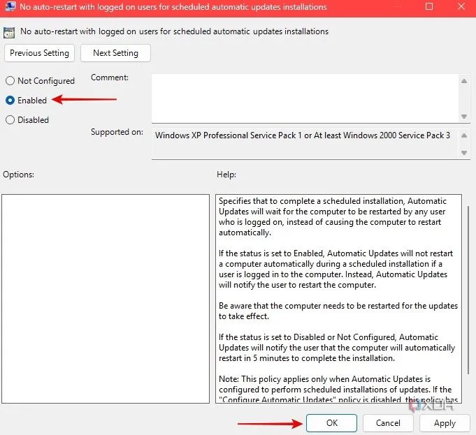This screenshot has height=435, width=476.
Task: Click the 'Help:' label
Action: coord(226,175)
